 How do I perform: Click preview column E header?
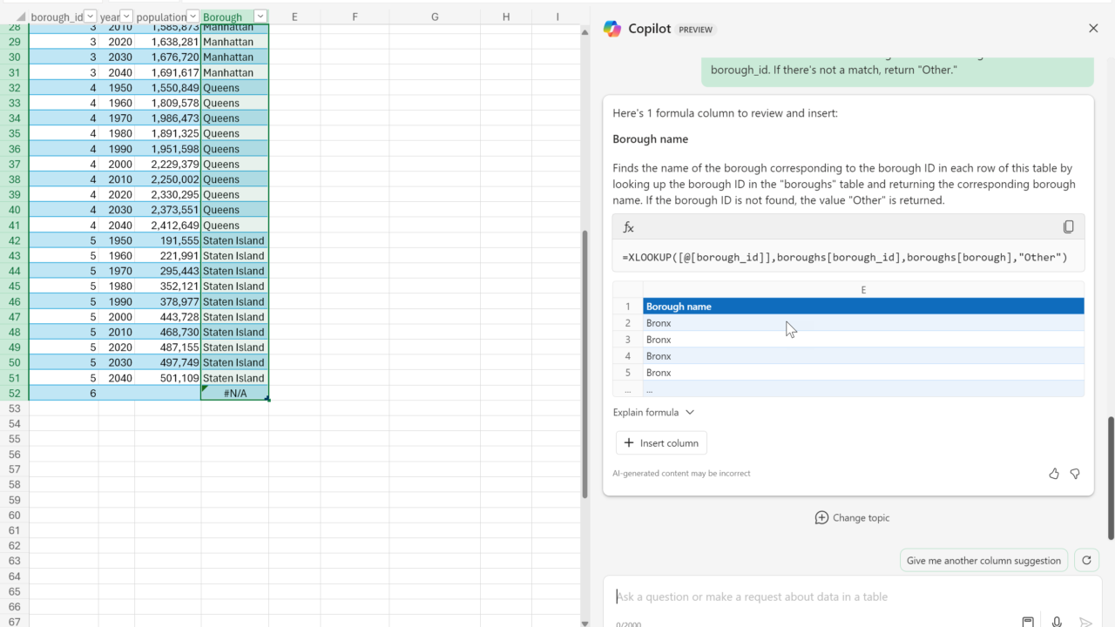pos(863,290)
